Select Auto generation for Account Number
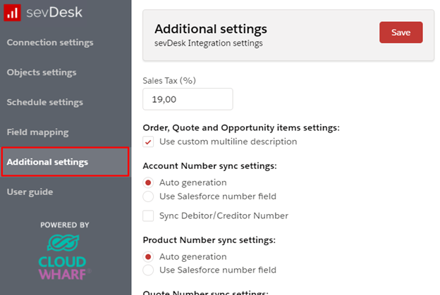The width and height of the screenshot is (440, 295). 148,182
